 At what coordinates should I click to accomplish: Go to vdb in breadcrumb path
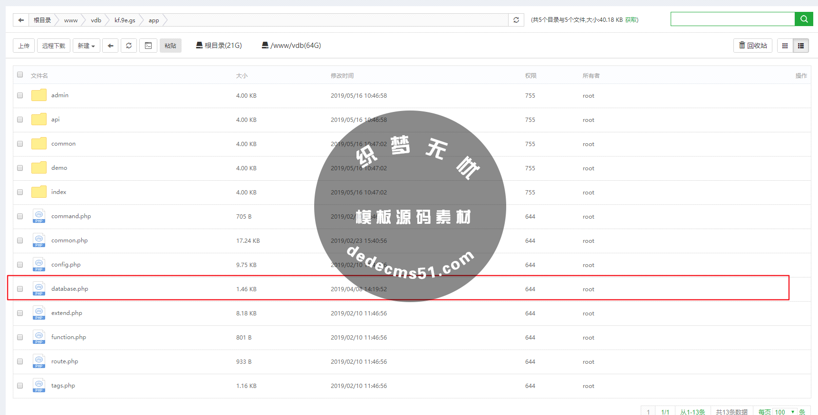[x=96, y=20]
